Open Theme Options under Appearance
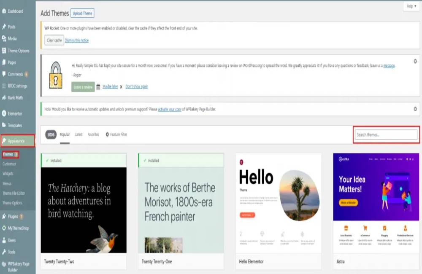Screen dimensions: 422x274 12,203
